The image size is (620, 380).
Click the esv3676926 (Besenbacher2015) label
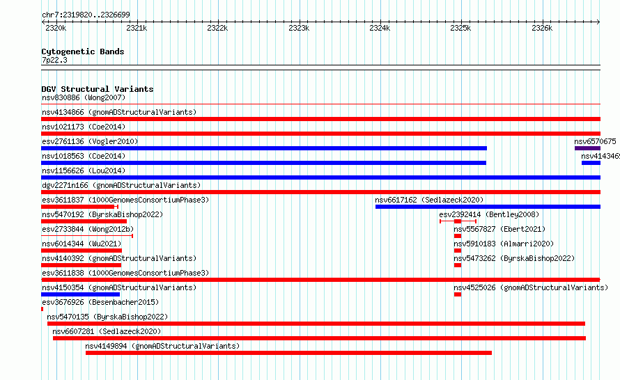pyautogui.click(x=100, y=302)
